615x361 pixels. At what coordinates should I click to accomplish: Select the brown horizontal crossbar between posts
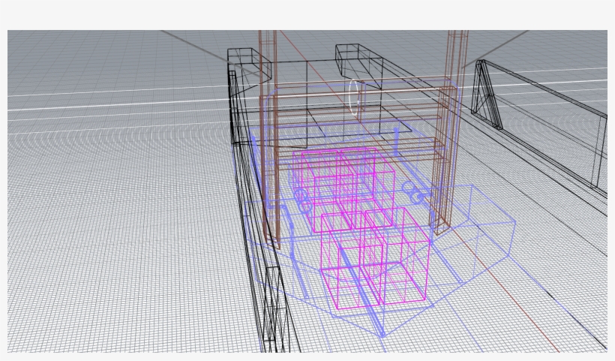pos(360,90)
